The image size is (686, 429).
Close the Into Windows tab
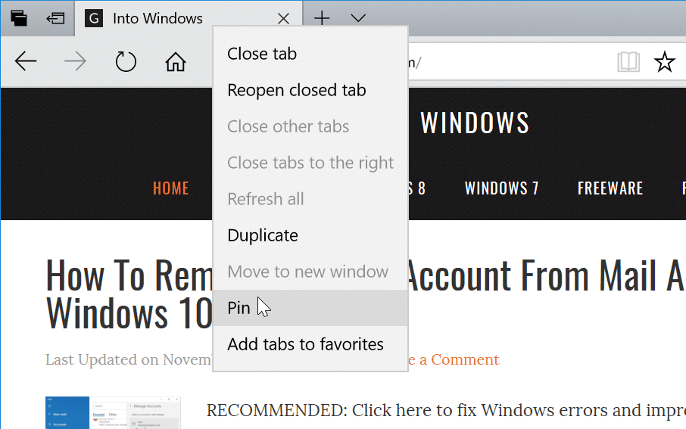point(283,18)
